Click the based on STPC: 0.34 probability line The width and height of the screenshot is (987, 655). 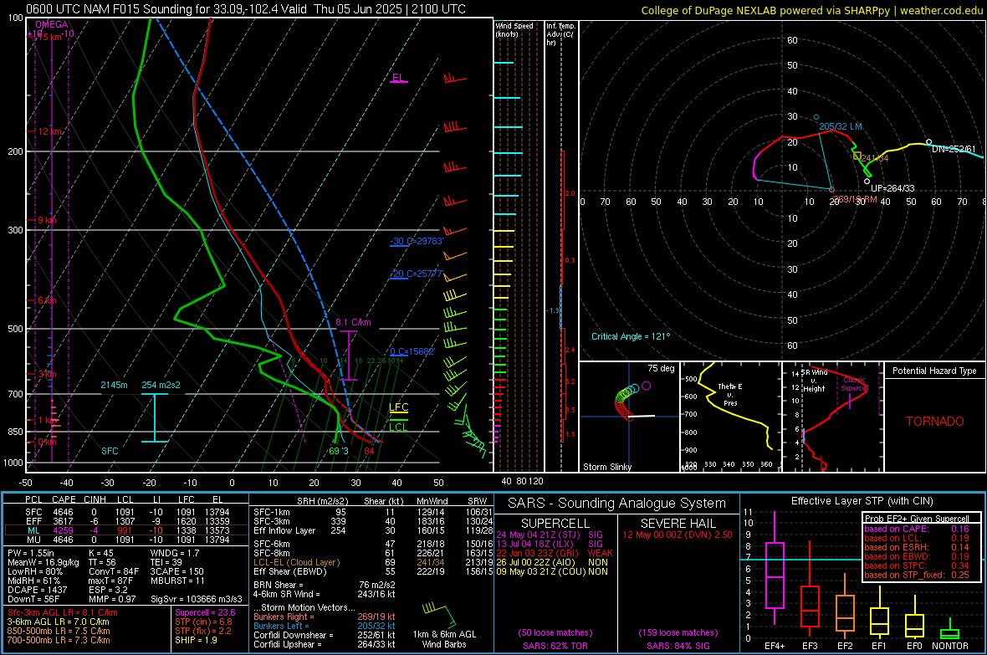click(x=917, y=565)
